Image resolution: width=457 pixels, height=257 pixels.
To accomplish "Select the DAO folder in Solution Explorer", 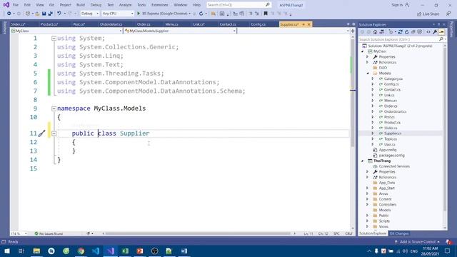I will (x=383, y=68).
